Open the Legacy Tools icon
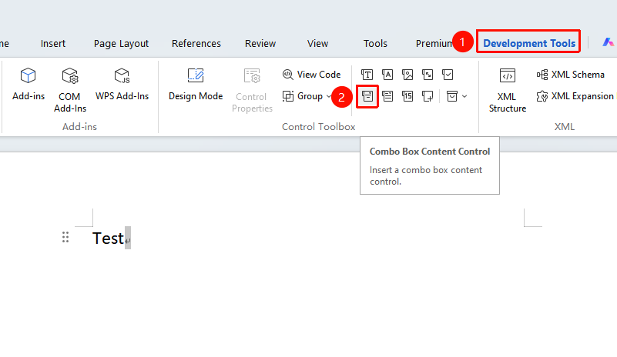The image size is (617, 357). [452, 96]
